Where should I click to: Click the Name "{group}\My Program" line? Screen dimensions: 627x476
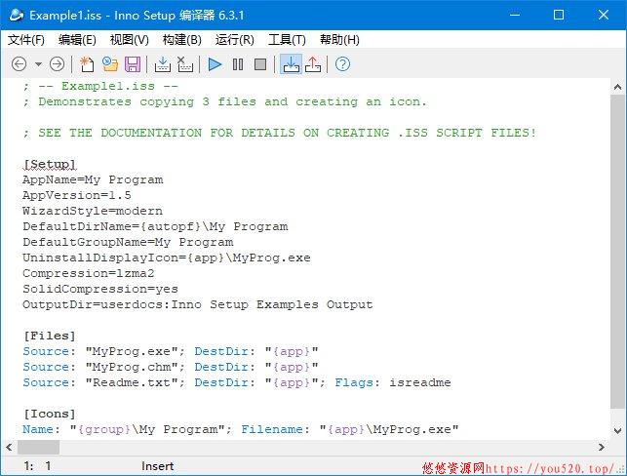240,429
